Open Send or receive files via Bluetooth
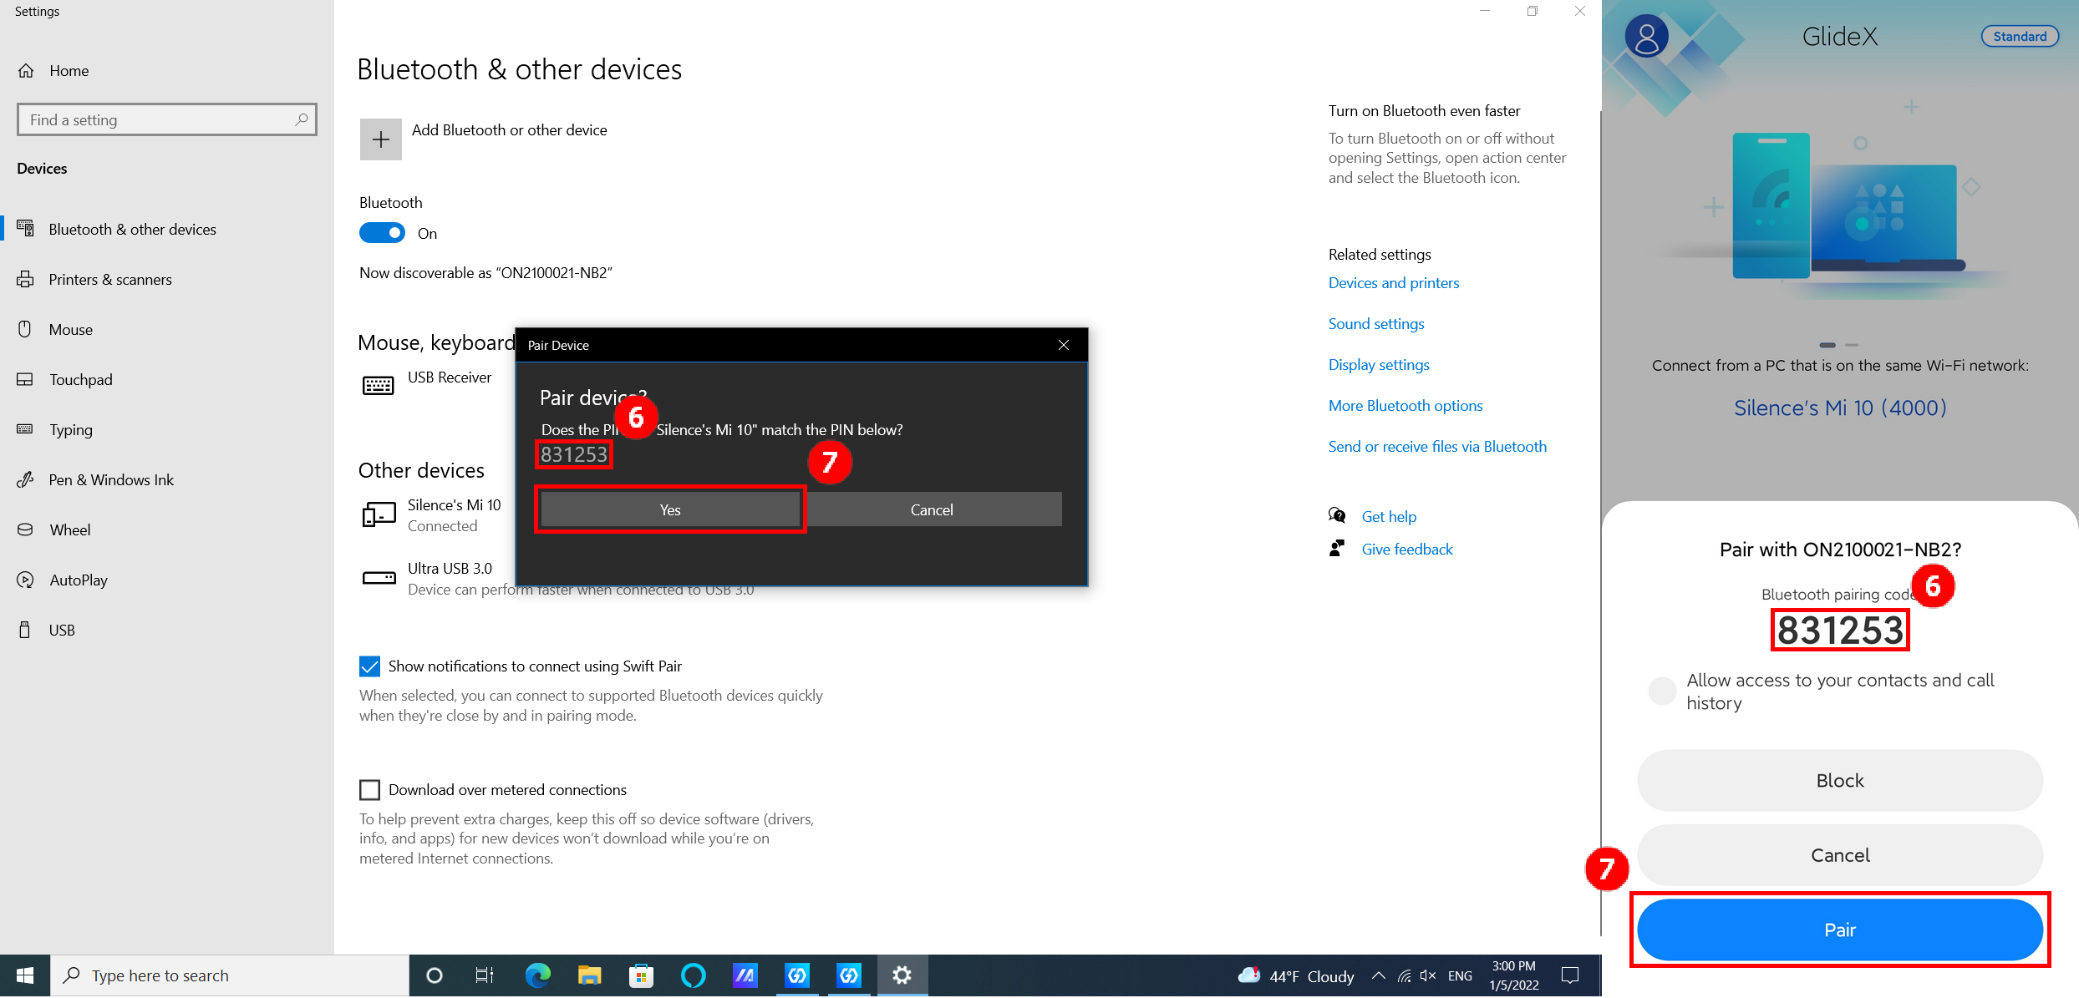Screen dimensions: 2079x998 coord(1437,447)
